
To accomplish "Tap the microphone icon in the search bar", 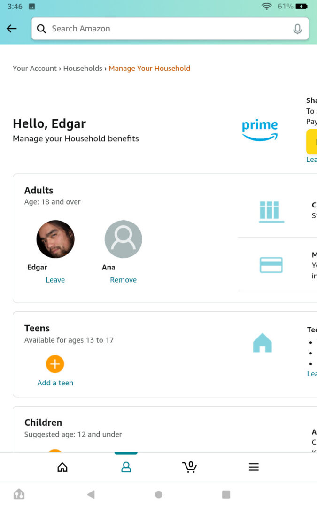I will 297,29.
